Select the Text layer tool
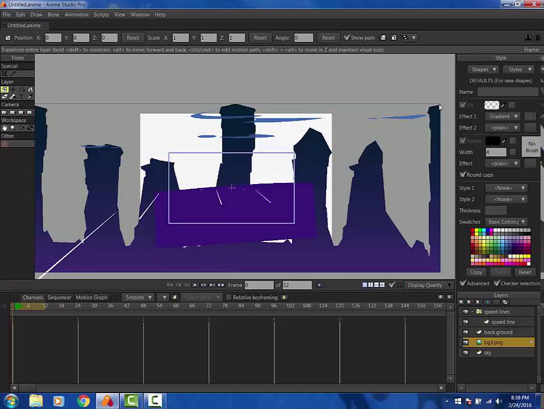 click(x=22, y=97)
